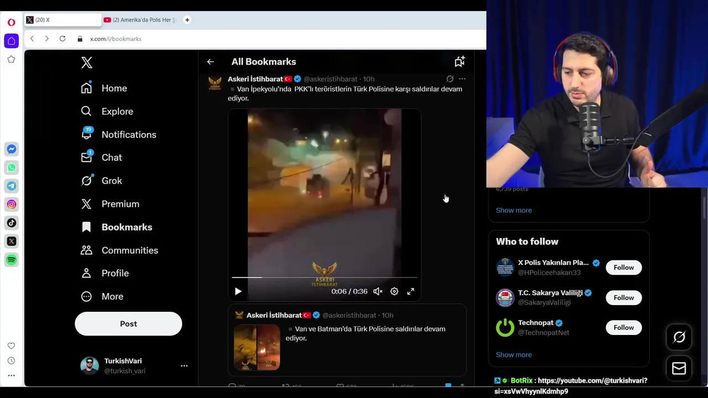Open Profile in X navigation

click(105, 273)
